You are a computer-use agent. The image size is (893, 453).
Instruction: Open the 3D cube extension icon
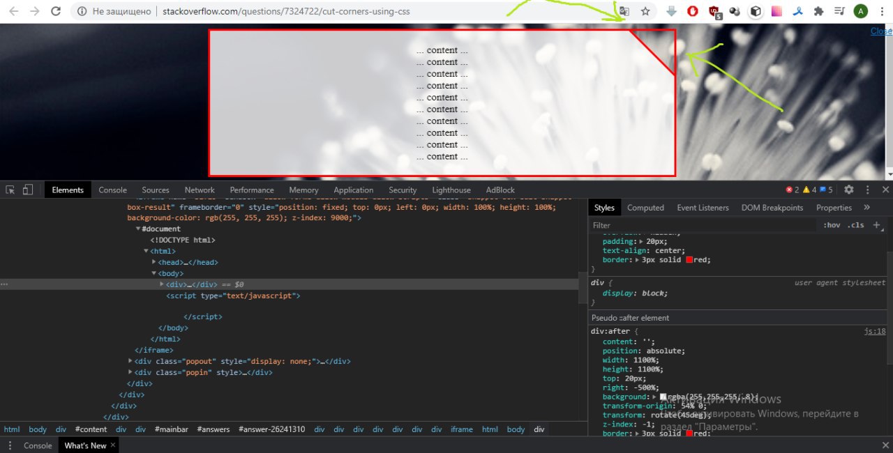[x=756, y=11]
